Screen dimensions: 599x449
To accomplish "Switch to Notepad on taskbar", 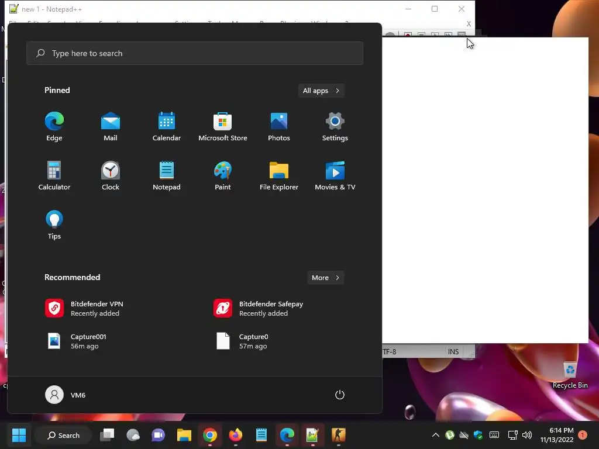I will pos(261,435).
